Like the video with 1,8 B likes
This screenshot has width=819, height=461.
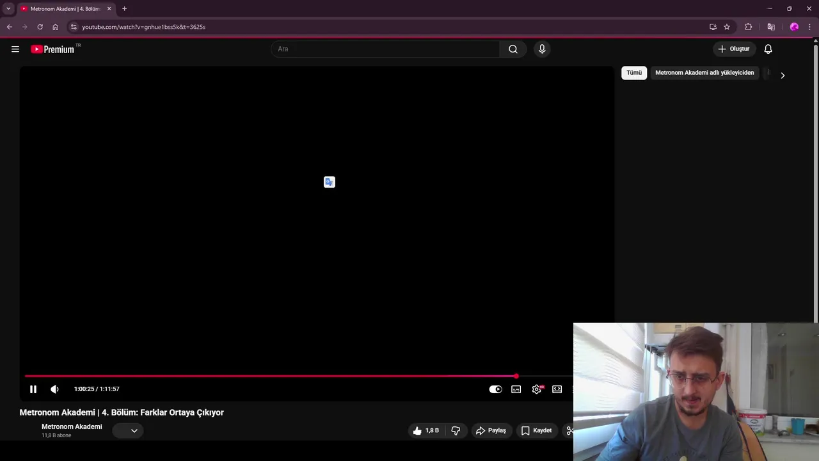[x=427, y=431]
